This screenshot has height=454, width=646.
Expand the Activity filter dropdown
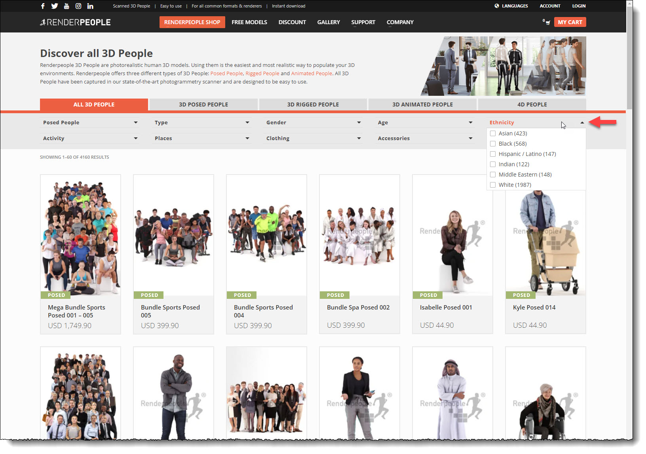(90, 138)
